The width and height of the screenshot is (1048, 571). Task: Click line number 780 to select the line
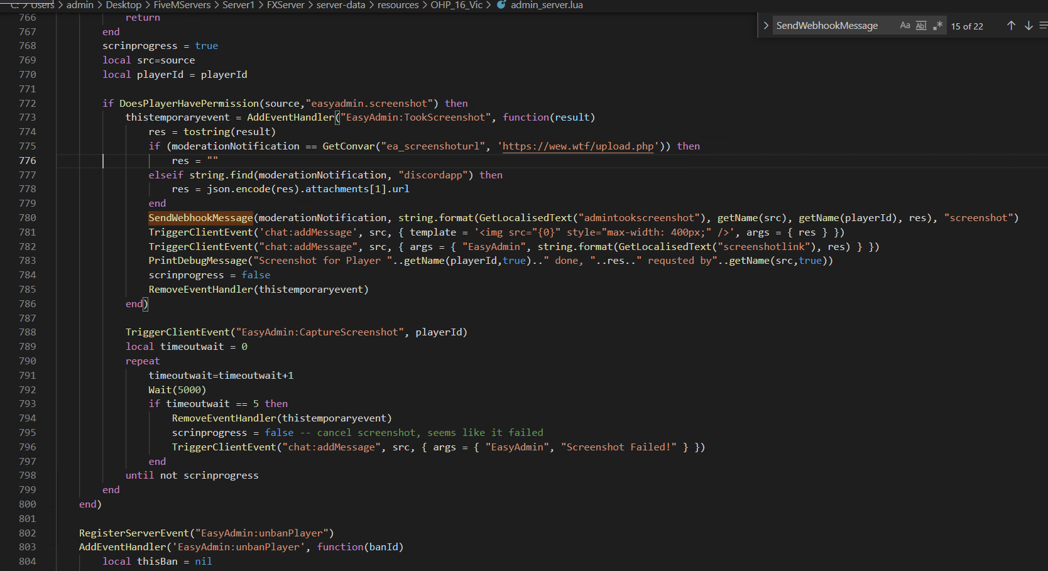27,217
